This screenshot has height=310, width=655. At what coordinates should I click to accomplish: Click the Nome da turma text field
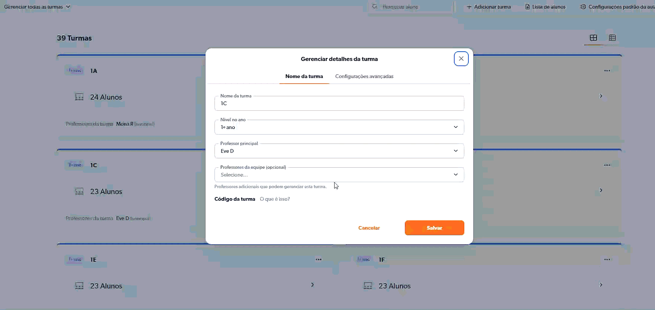339,104
